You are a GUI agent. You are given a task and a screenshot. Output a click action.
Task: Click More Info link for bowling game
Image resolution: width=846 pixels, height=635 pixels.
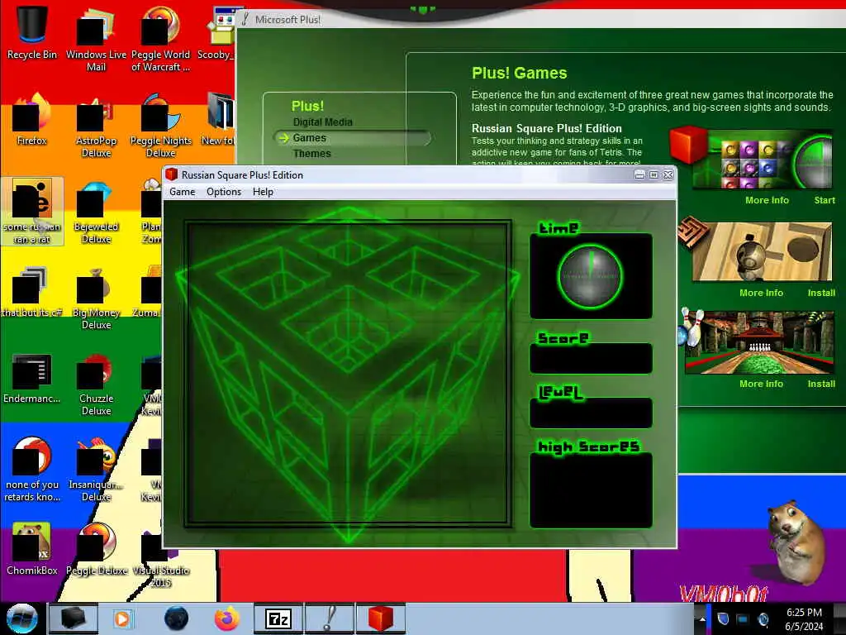(x=761, y=384)
